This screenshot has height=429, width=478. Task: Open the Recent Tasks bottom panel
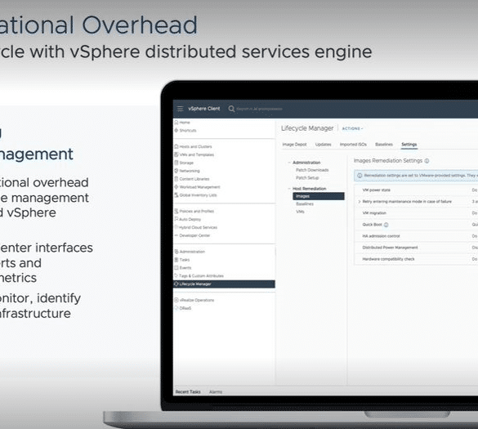click(x=188, y=391)
